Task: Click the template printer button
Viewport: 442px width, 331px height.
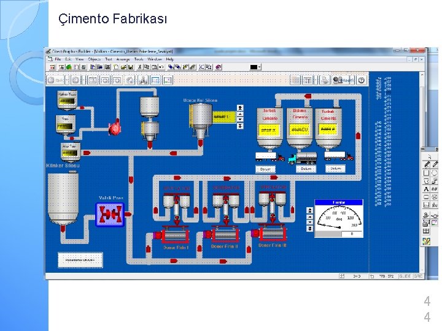Action: tap(325, 80)
